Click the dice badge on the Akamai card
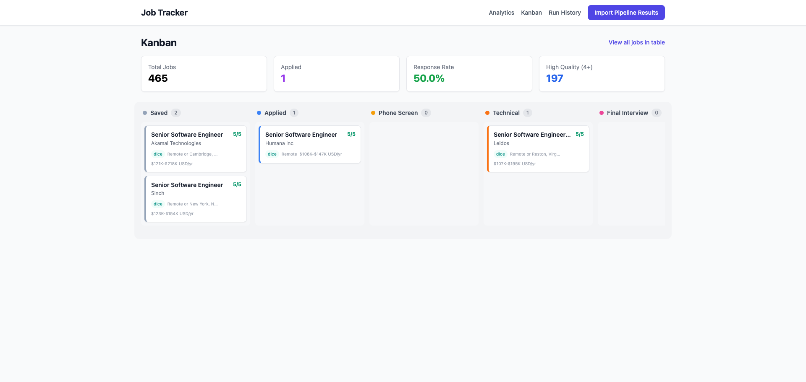 point(157,154)
